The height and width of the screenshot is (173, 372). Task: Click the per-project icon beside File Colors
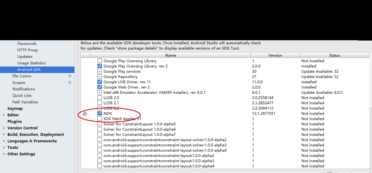[70, 76]
